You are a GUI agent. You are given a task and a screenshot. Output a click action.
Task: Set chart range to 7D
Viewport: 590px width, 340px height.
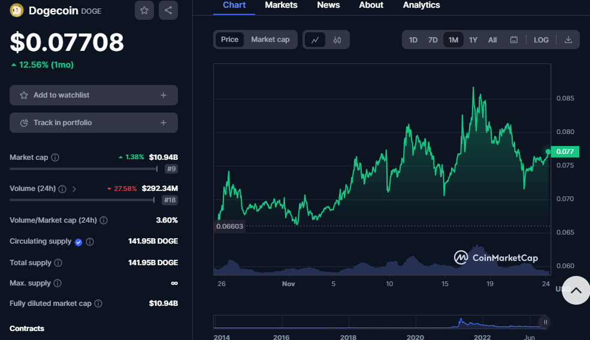pyautogui.click(x=432, y=40)
